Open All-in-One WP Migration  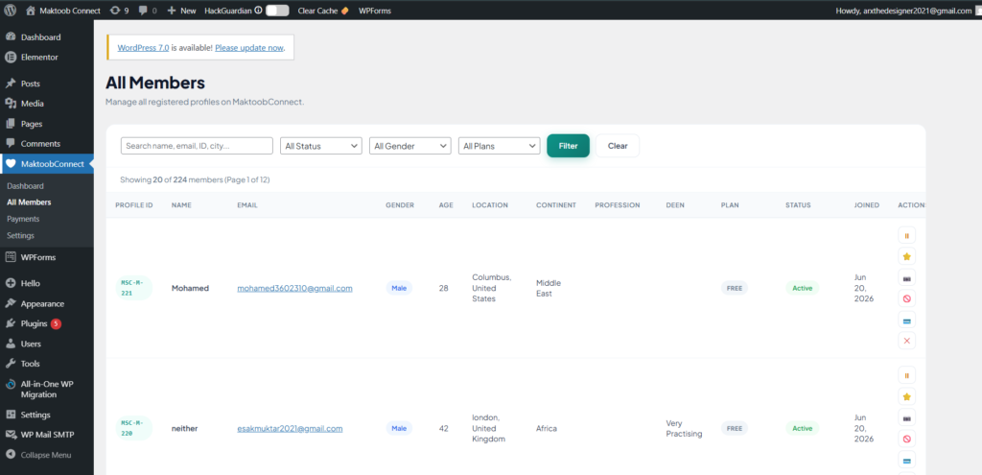click(47, 390)
